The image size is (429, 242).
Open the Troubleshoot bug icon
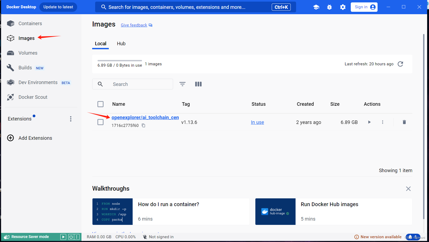point(330,7)
